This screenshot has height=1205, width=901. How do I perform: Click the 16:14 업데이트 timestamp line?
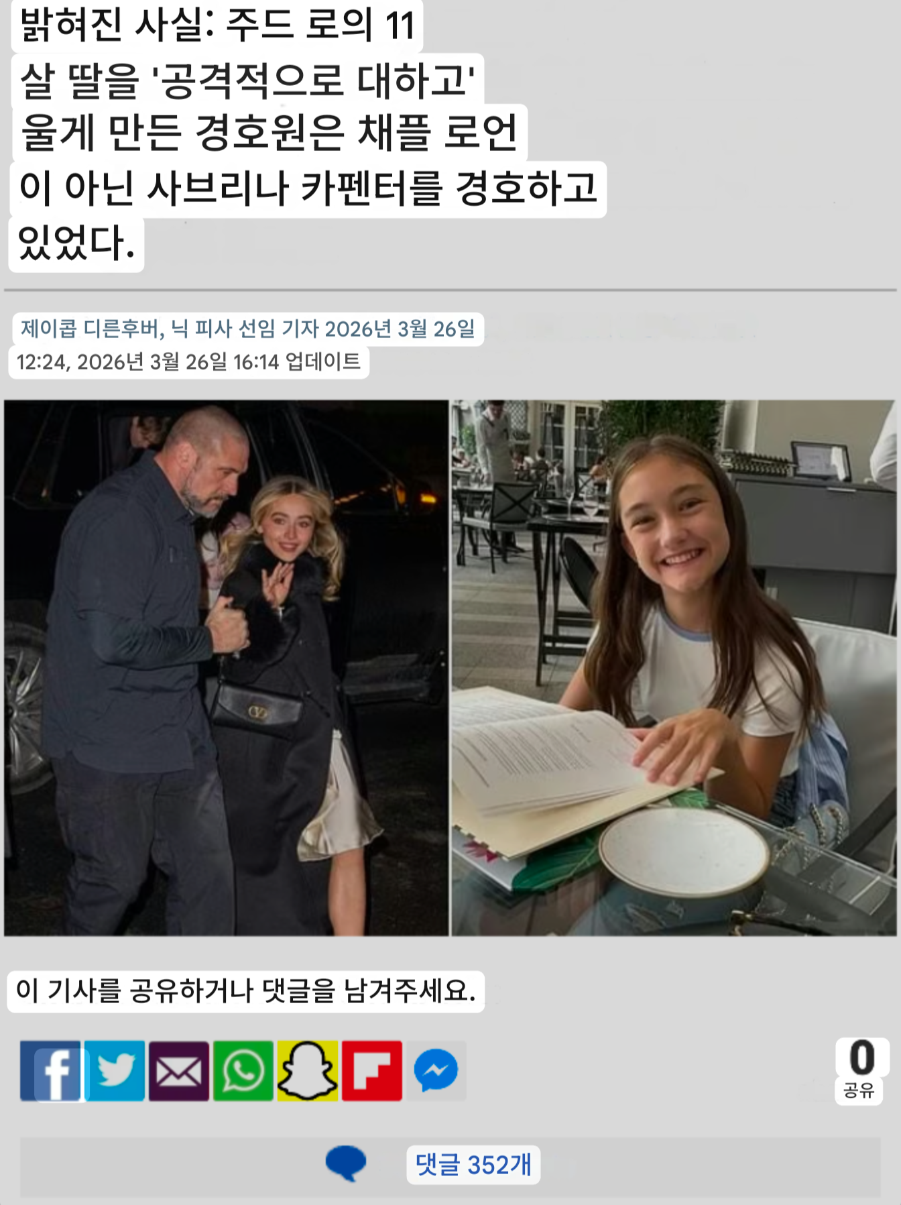[188, 362]
